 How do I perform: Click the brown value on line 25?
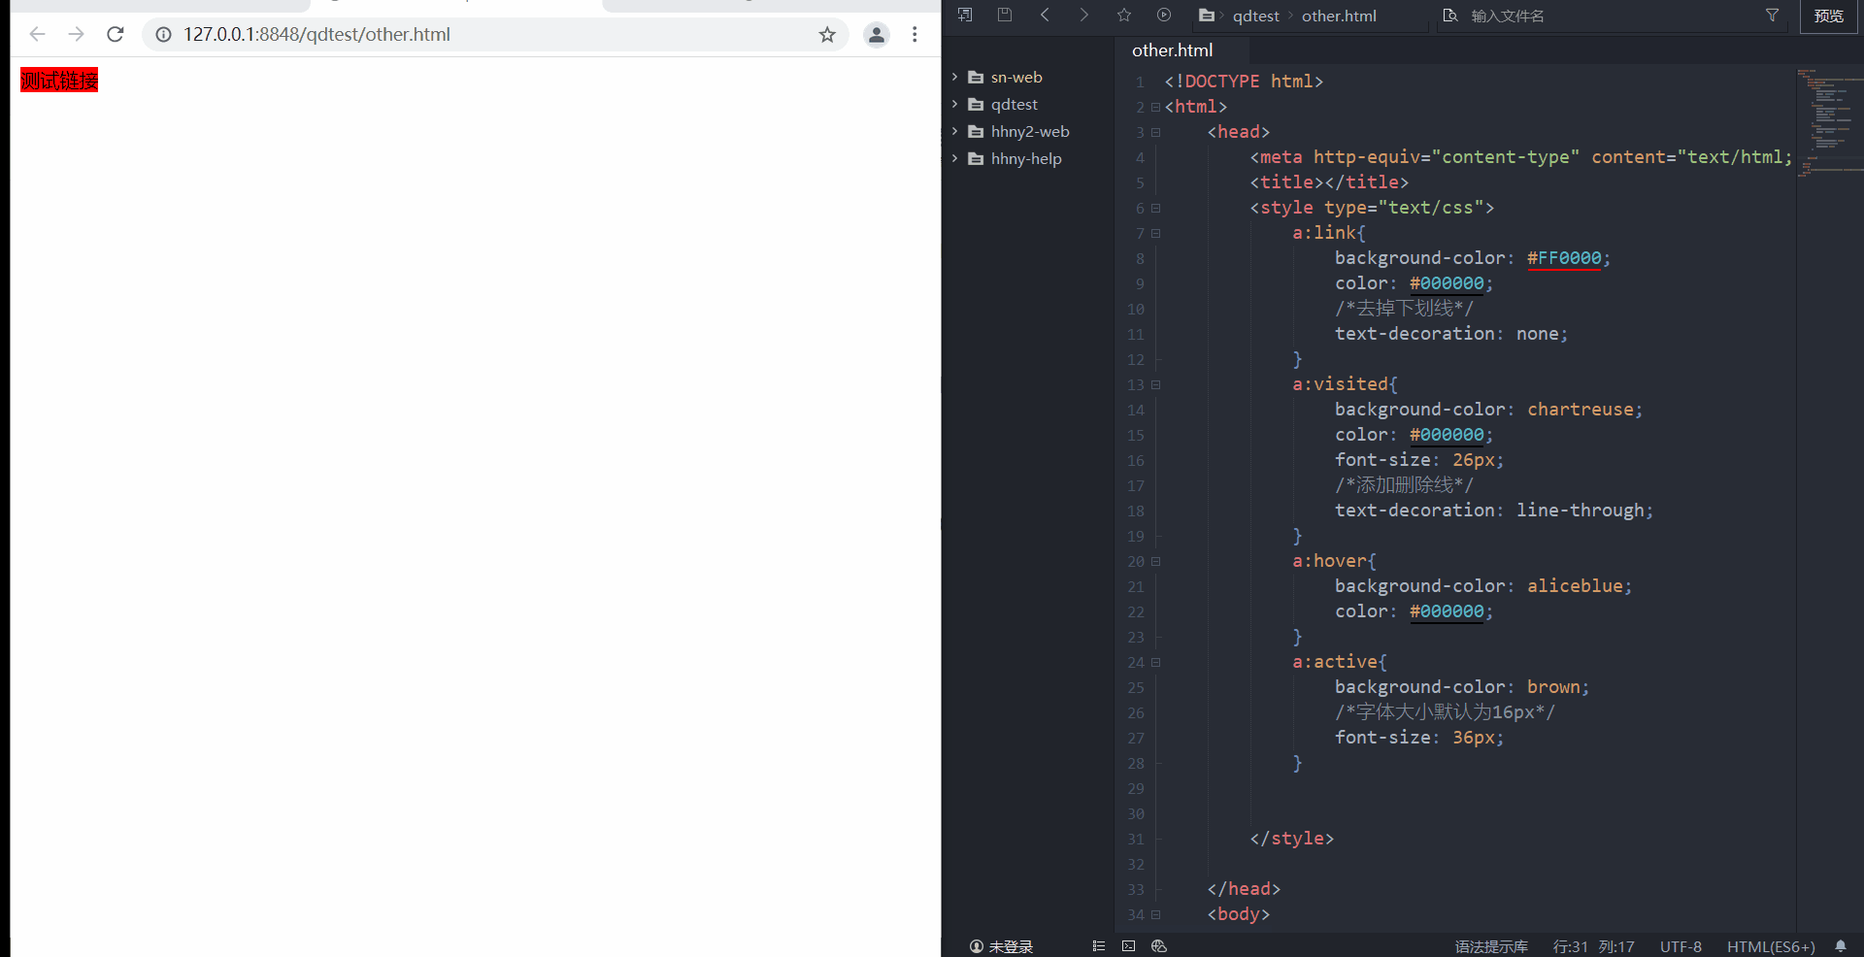(1553, 687)
